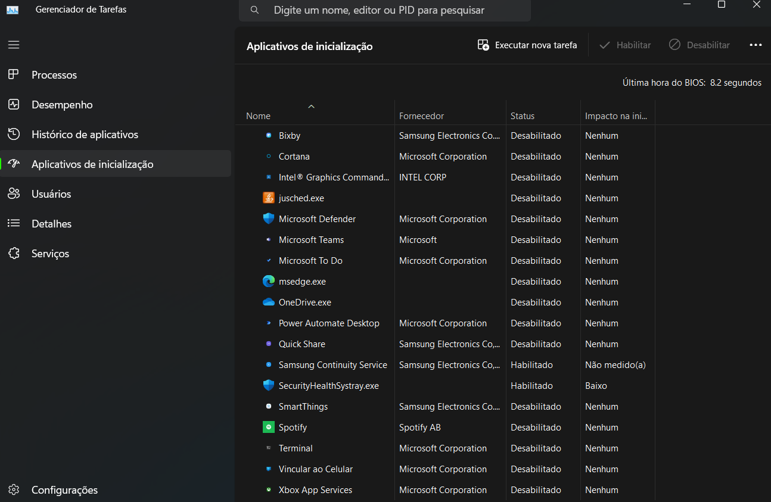Click the Bixby app icon
This screenshot has height=502, width=771.
269,136
